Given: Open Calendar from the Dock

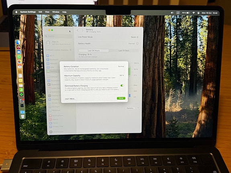Looking at the screenshot, I should pos(20,66).
